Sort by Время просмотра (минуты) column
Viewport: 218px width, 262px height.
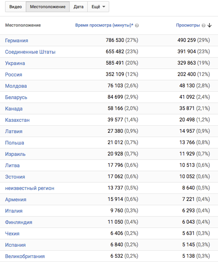(x=105, y=25)
